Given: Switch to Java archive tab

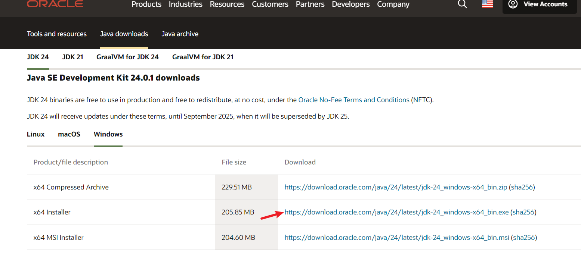Looking at the screenshot, I should point(180,34).
